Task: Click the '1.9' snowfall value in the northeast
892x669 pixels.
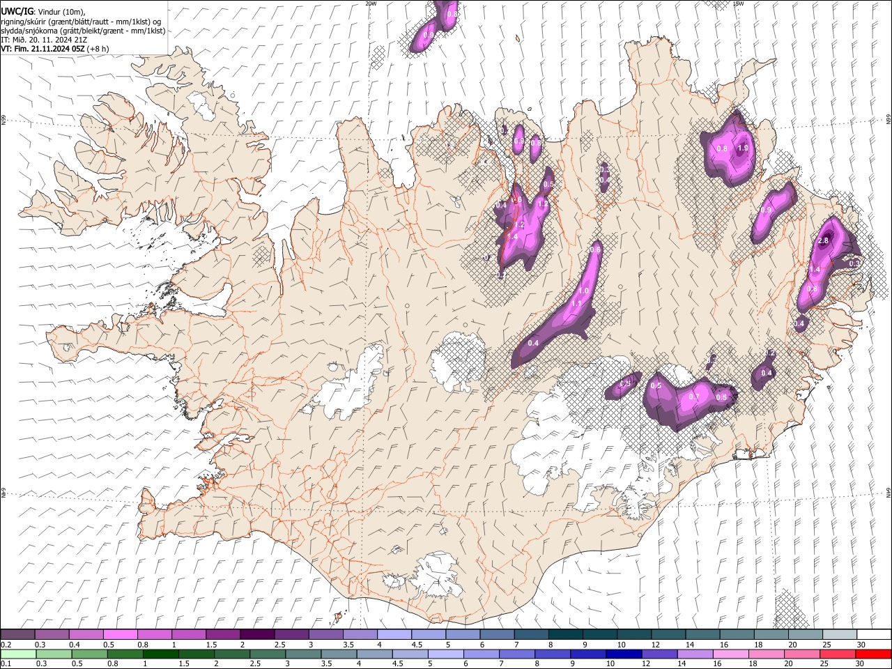Action: [x=743, y=148]
